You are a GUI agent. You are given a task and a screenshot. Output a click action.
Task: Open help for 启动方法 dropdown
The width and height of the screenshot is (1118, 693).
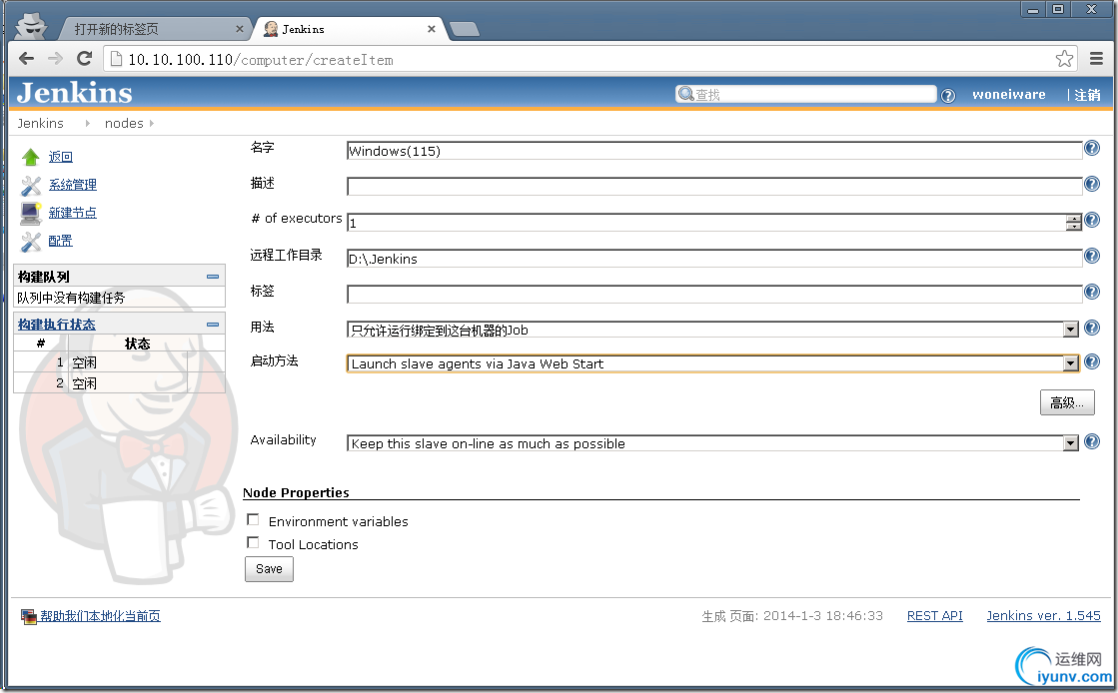click(x=1092, y=361)
